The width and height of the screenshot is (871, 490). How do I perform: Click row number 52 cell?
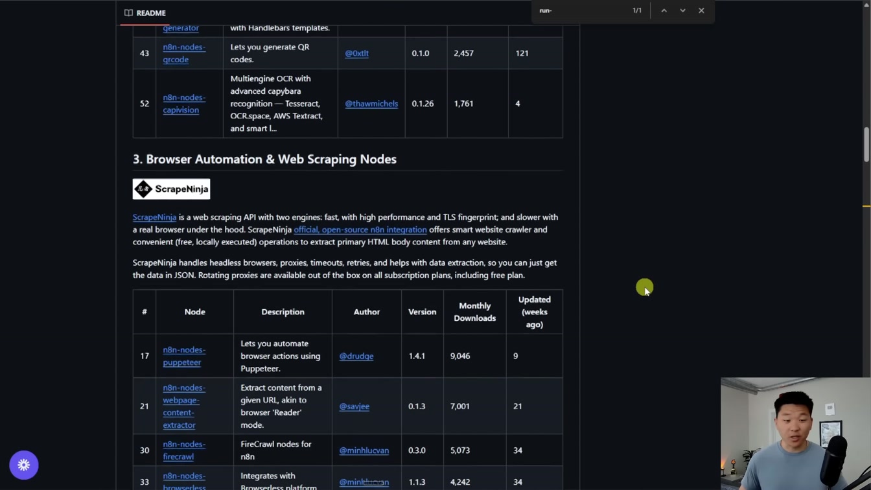pos(145,104)
